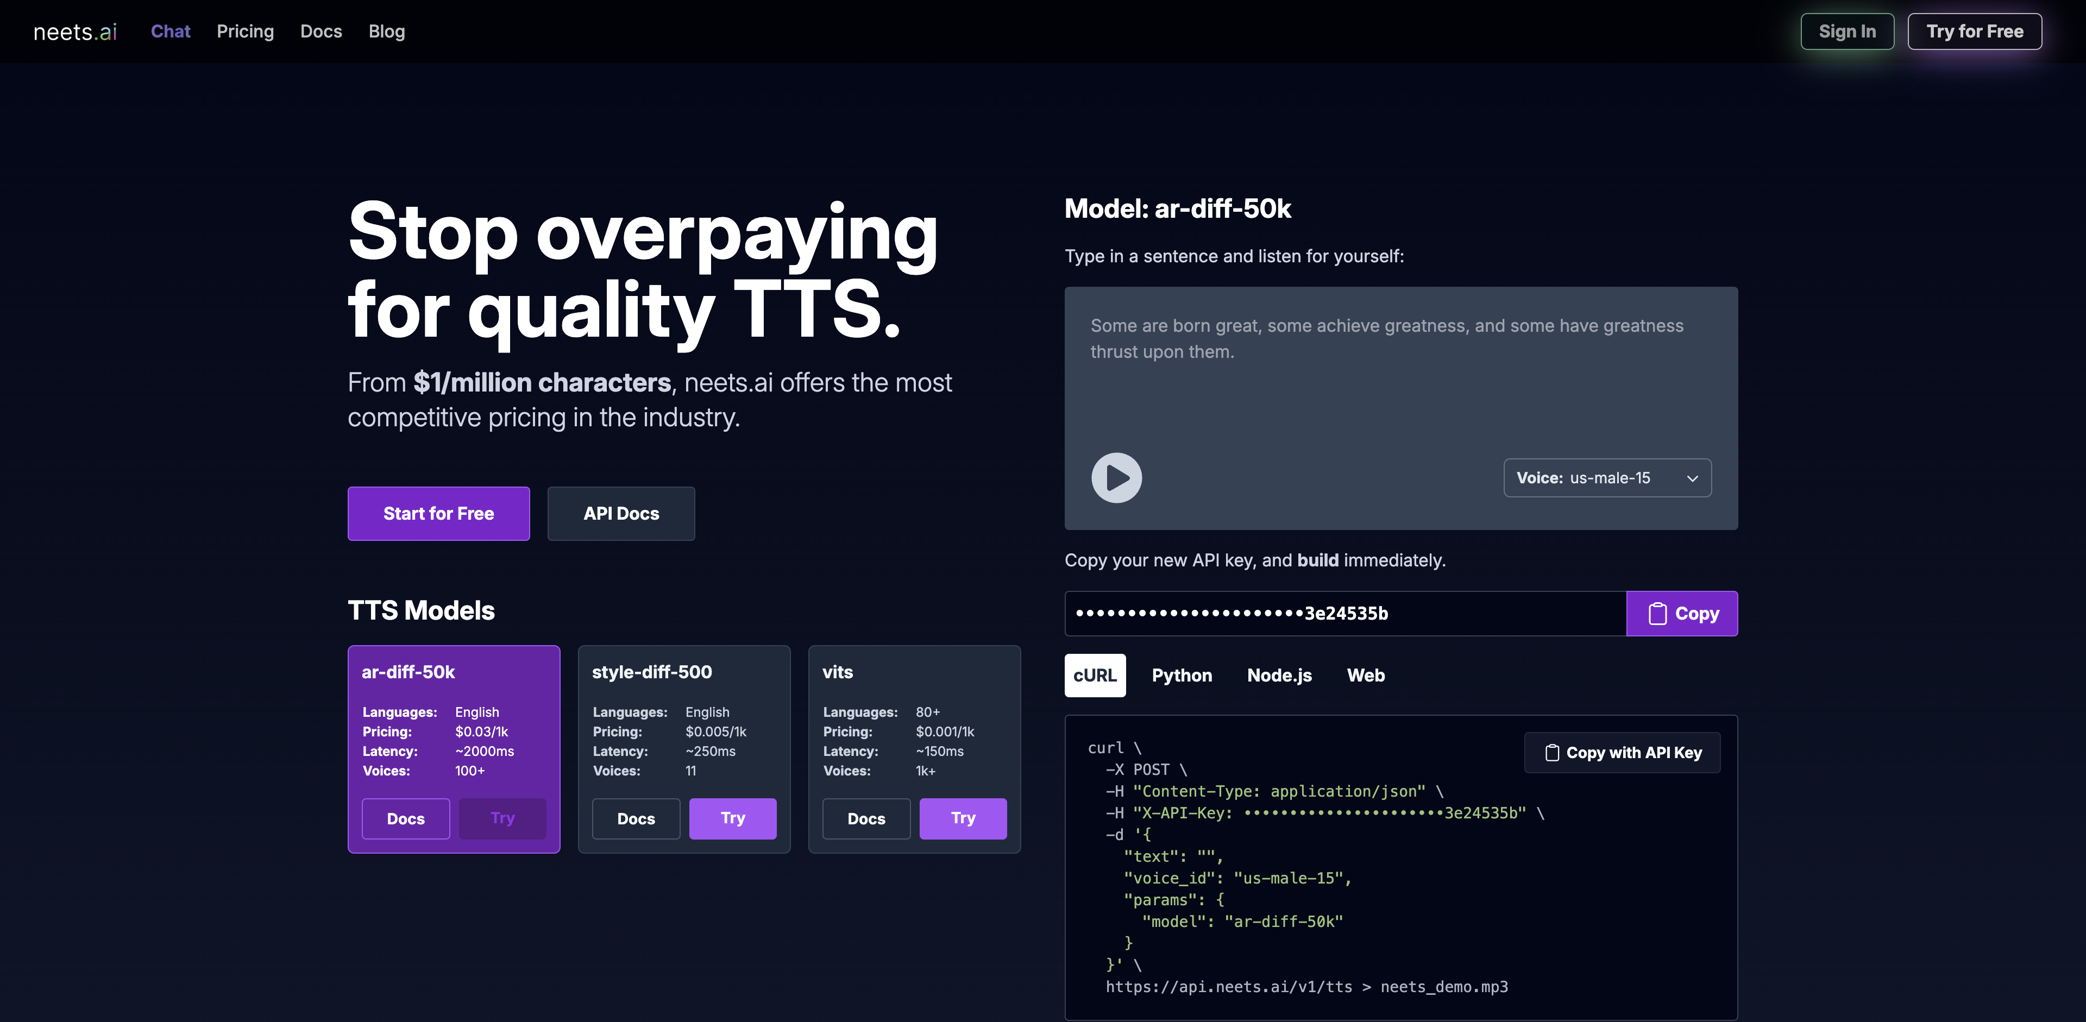The width and height of the screenshot is (2086, 1022).
Task: Play the sample sentence audio
Action: point(1116,477)
